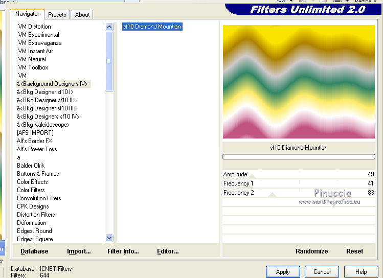This screenshot has width=383, height=278.
Task: Select Color Effects category
Action: [x=32, y=182]
